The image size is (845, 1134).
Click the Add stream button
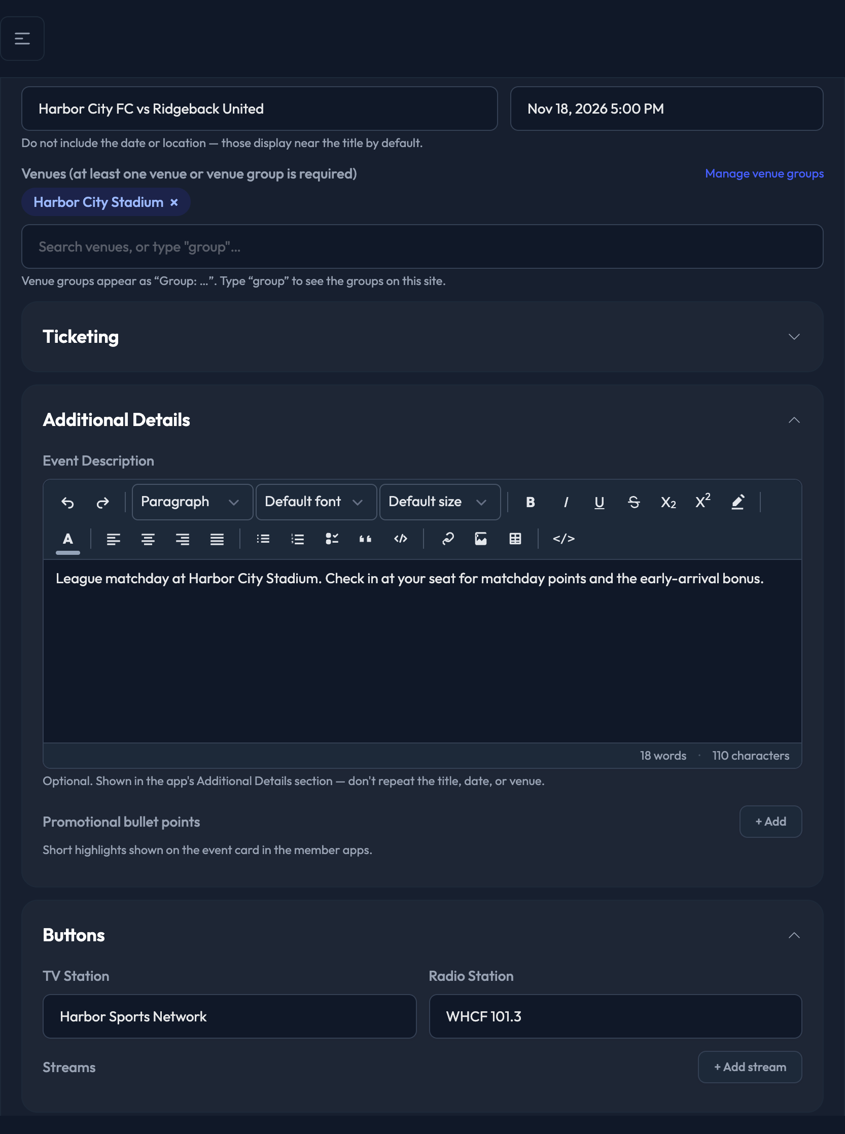point(749,1067)
